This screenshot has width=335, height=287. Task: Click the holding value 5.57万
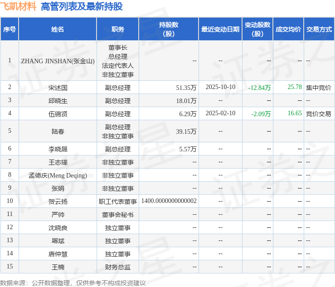click(x=188, y=149)
